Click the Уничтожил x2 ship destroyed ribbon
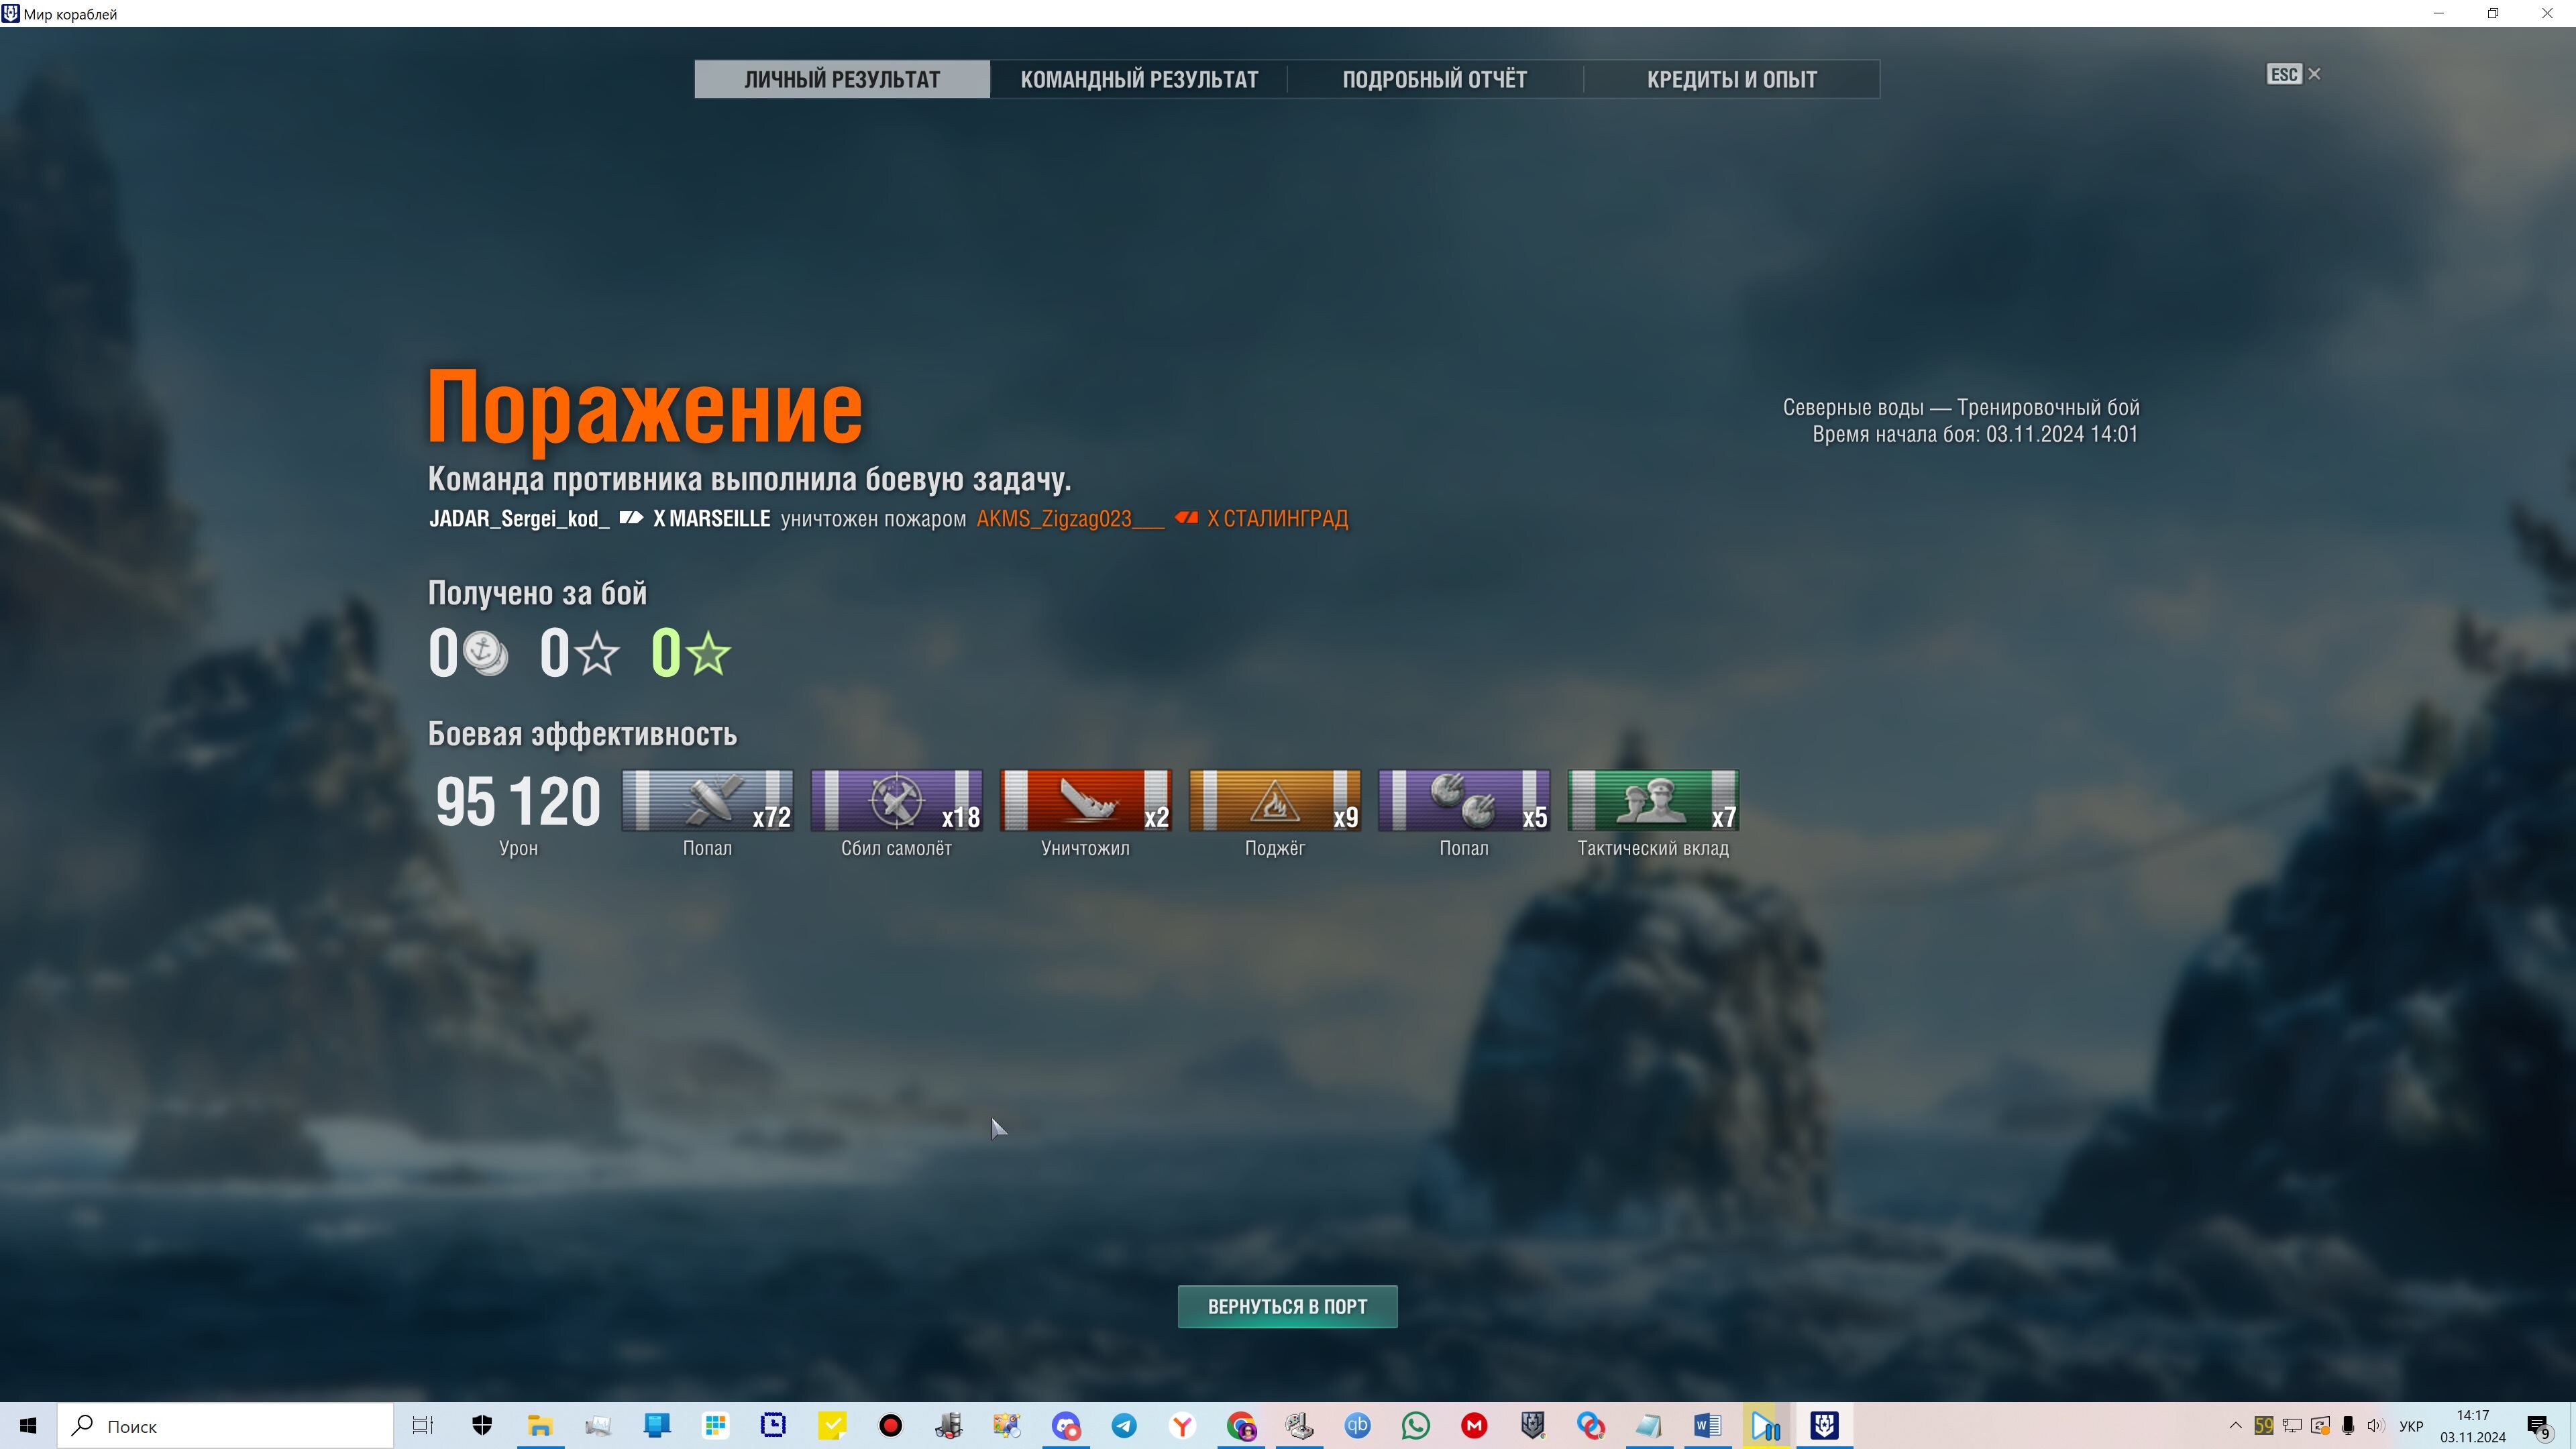The image size is (2576, 1449). pyautogui.click(x=1085, y=800)
